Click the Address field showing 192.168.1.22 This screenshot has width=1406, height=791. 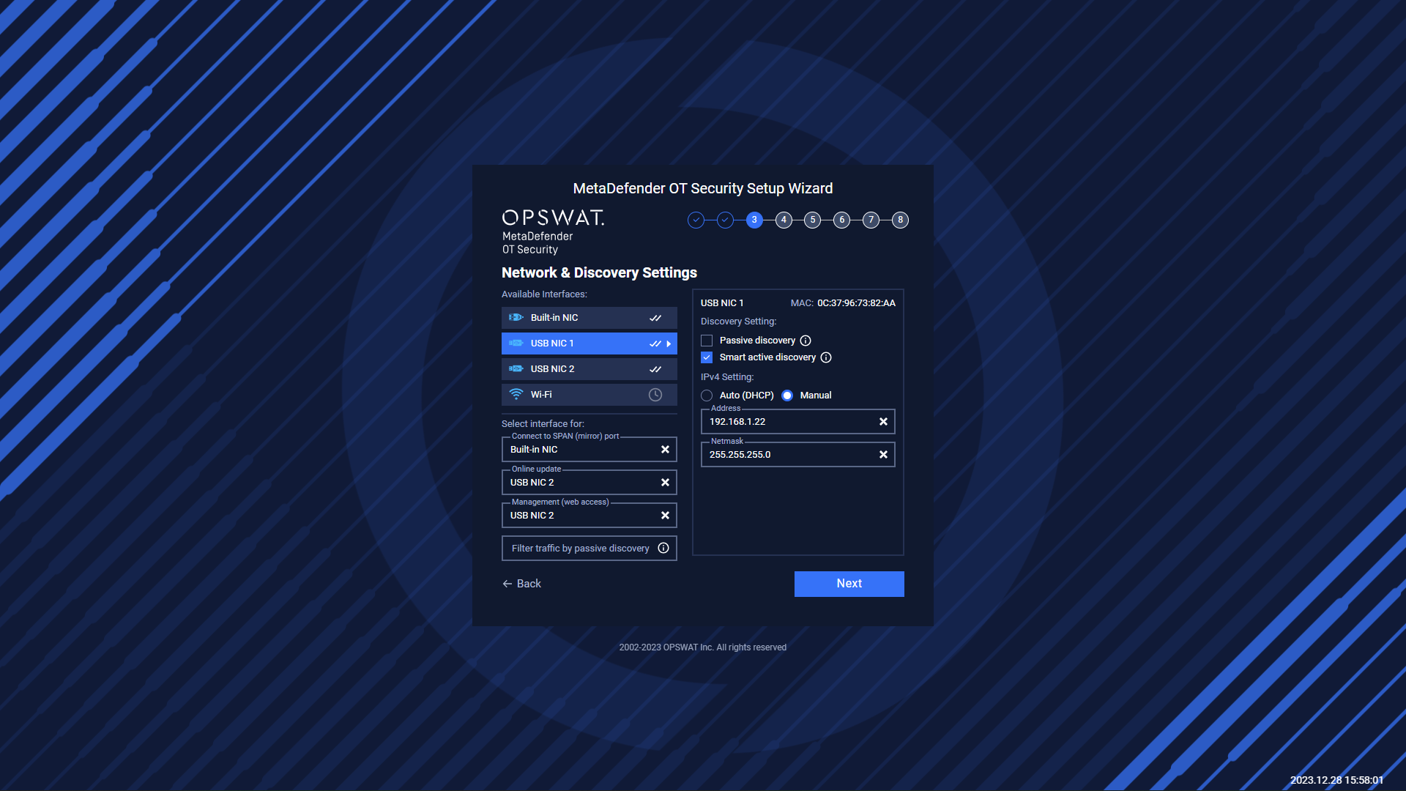(x=798, y=422)
